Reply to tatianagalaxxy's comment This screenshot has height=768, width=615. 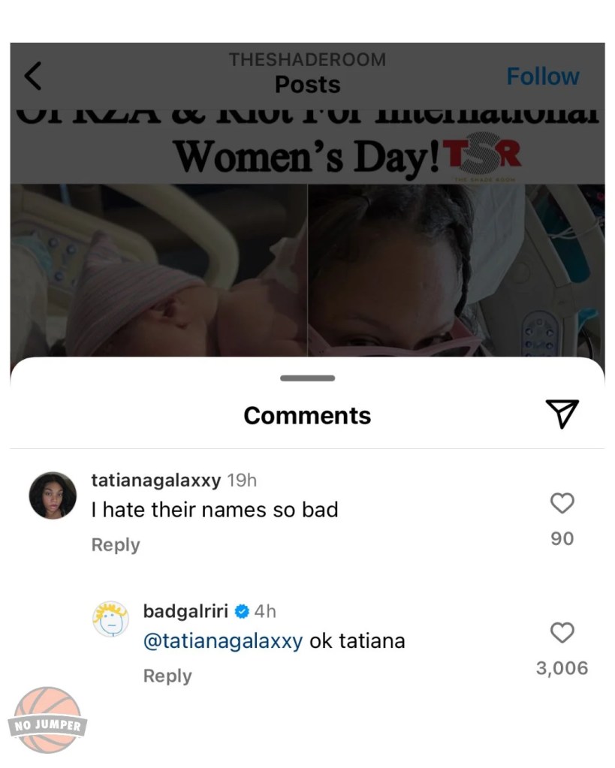(116, 545)
